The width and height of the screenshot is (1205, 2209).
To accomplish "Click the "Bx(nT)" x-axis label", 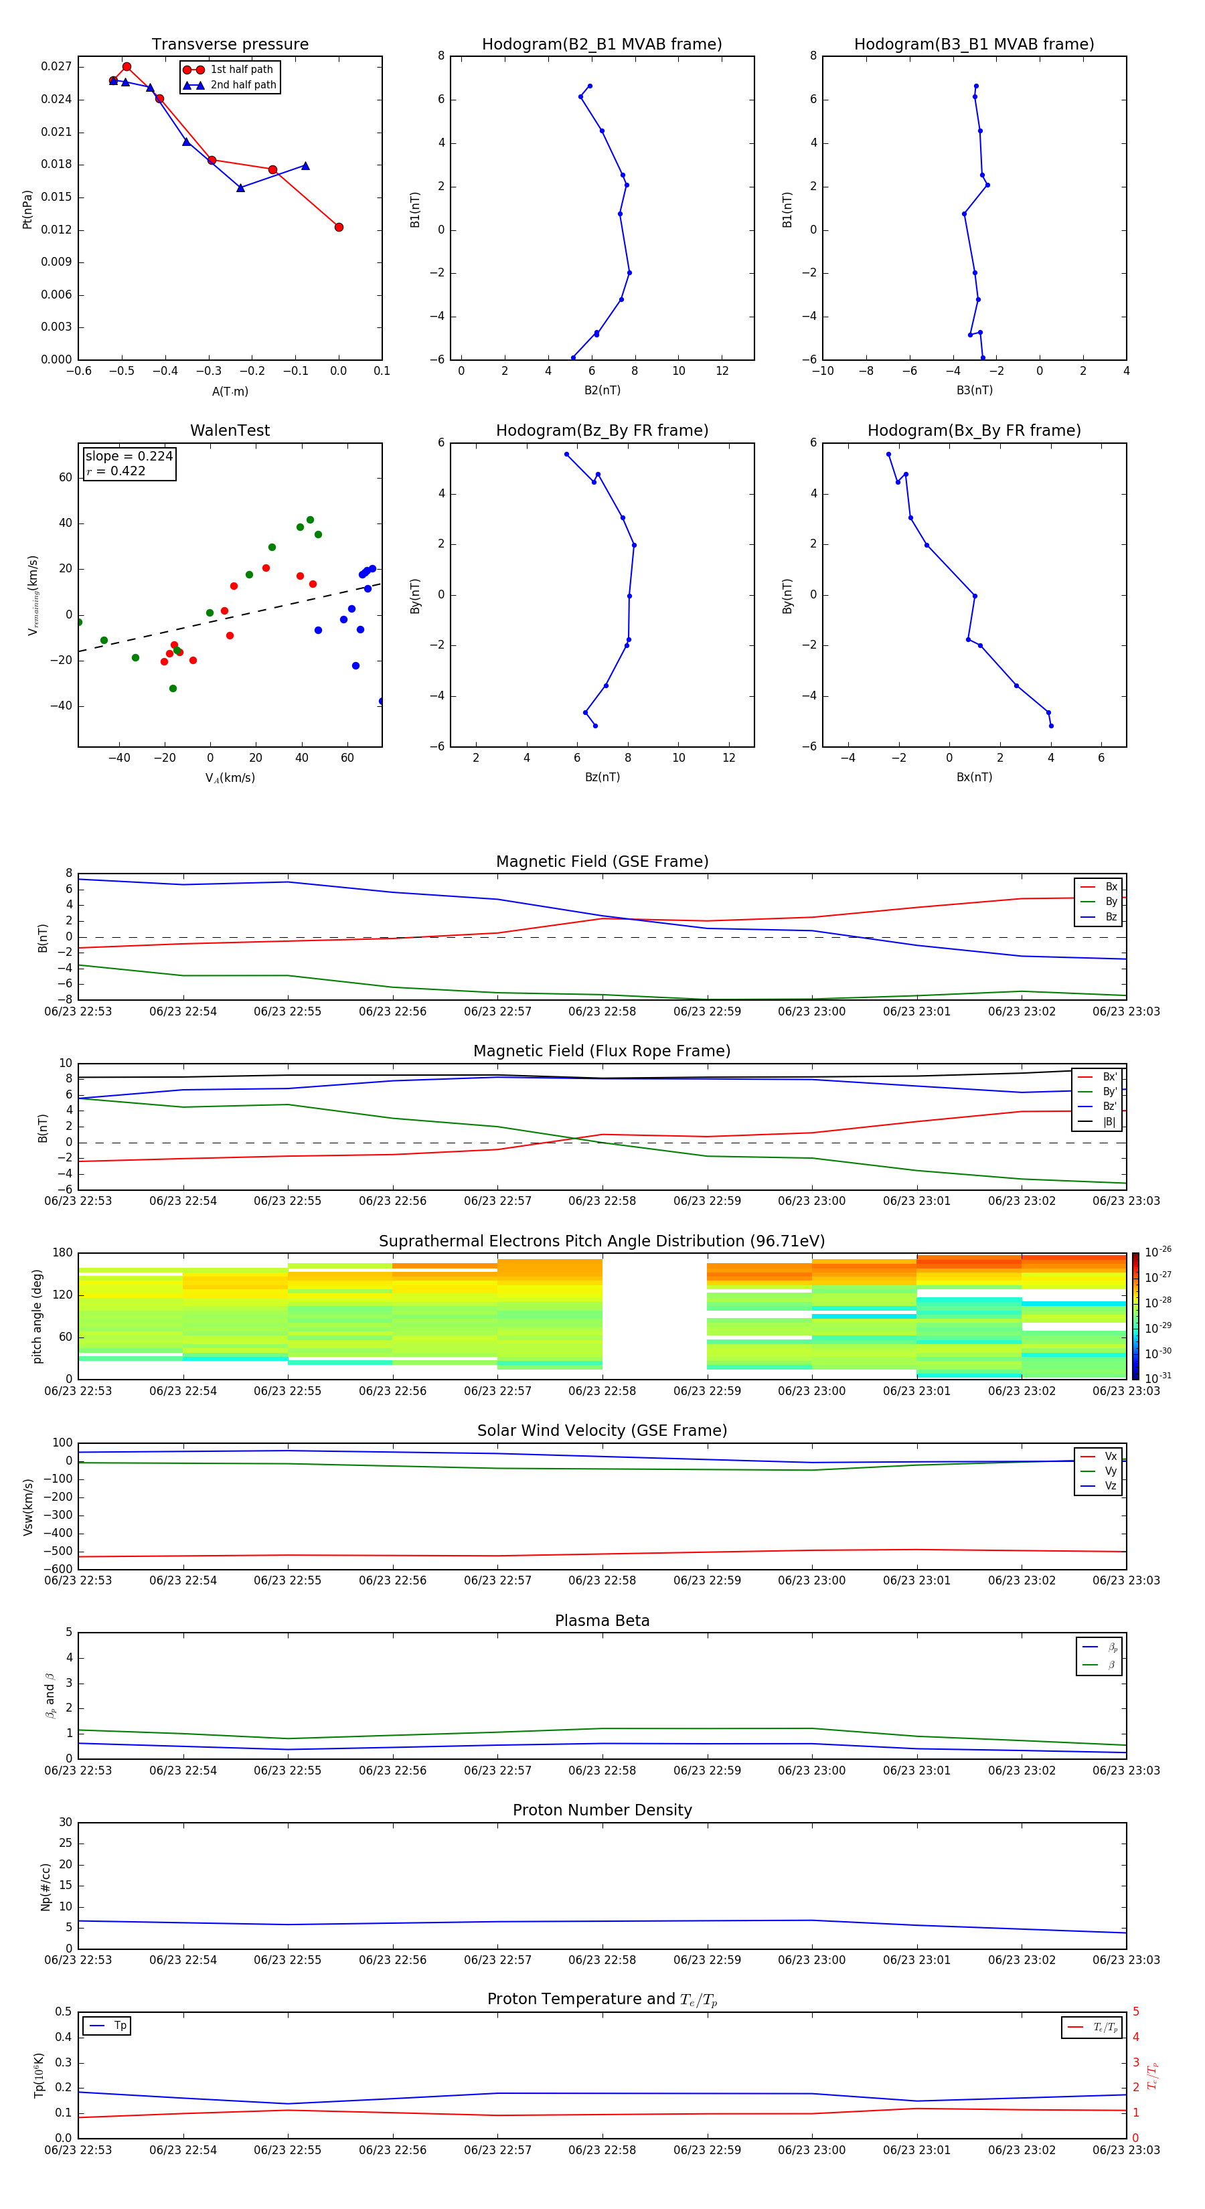I will point(974,777).
